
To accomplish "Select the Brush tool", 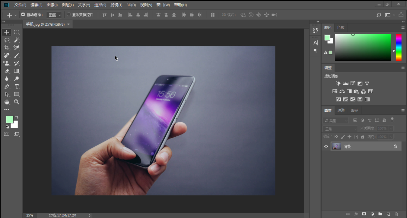I will click(17, 55).
